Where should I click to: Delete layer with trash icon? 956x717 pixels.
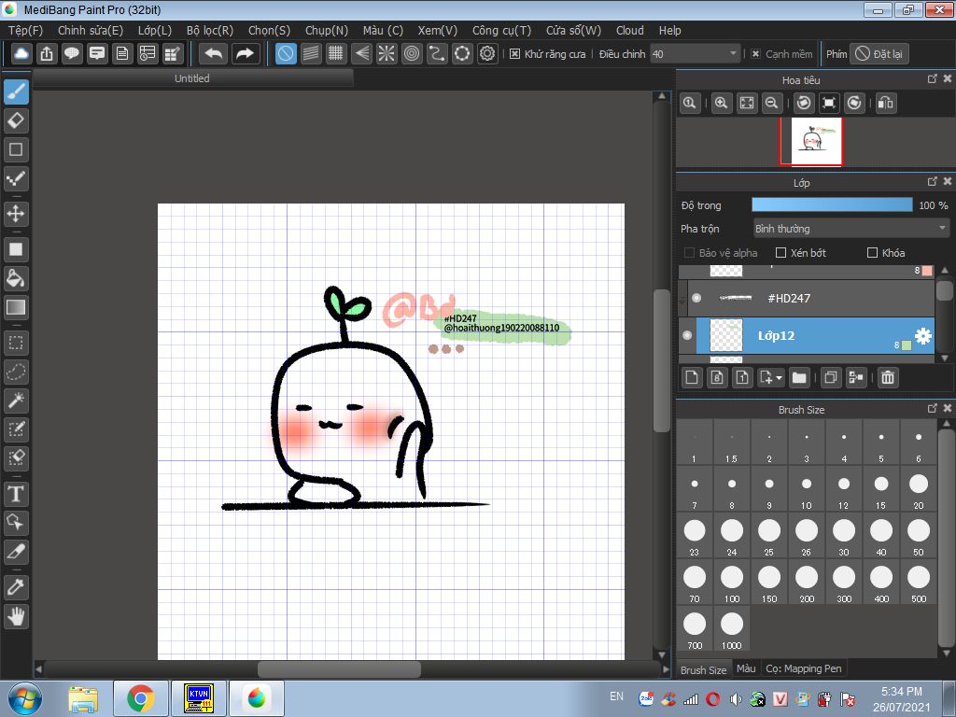(888, 377)
